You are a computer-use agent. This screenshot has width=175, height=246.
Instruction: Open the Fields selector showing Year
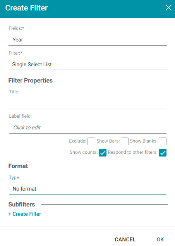[x=88, y=40]
